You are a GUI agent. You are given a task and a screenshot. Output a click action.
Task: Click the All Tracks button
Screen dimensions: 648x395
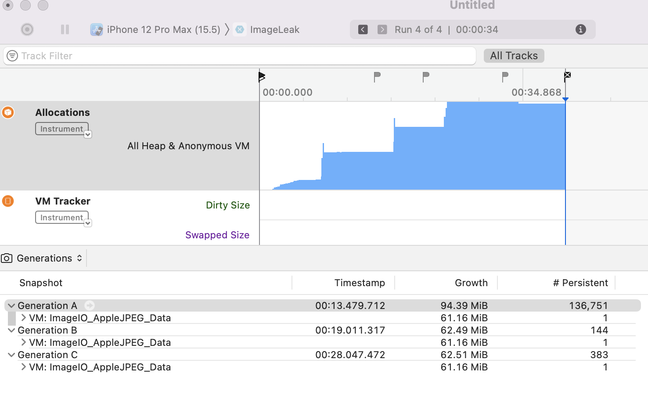[514, 56]
